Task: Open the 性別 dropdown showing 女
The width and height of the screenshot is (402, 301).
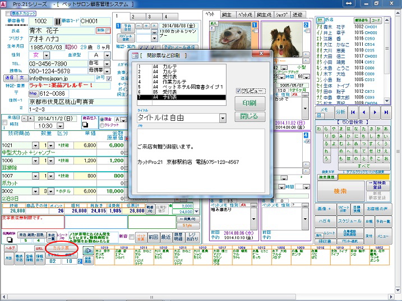Action: 47,55
